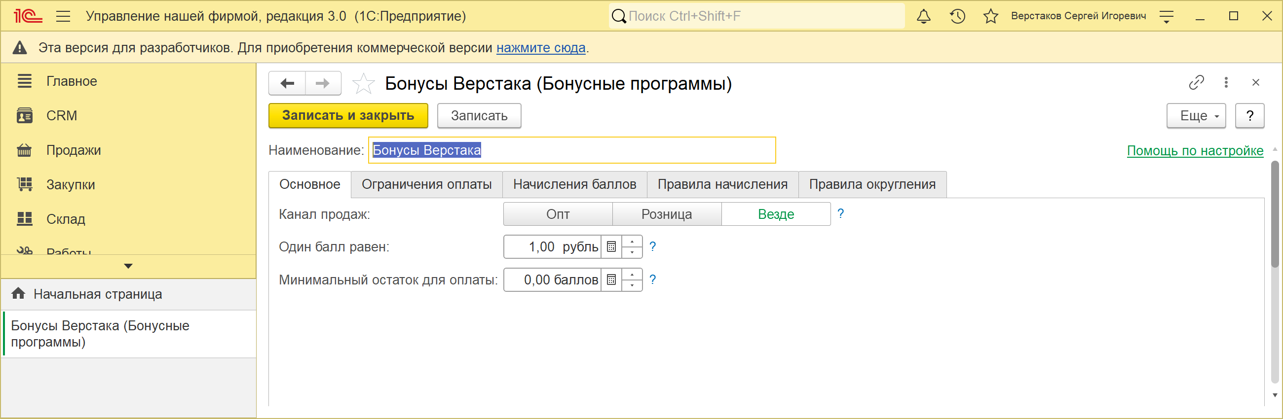This screenshot has width=1283, height=419.
Task: Switch to Ограничения оплаты tab
Action: pyautogui.click(x=426, y=184)
